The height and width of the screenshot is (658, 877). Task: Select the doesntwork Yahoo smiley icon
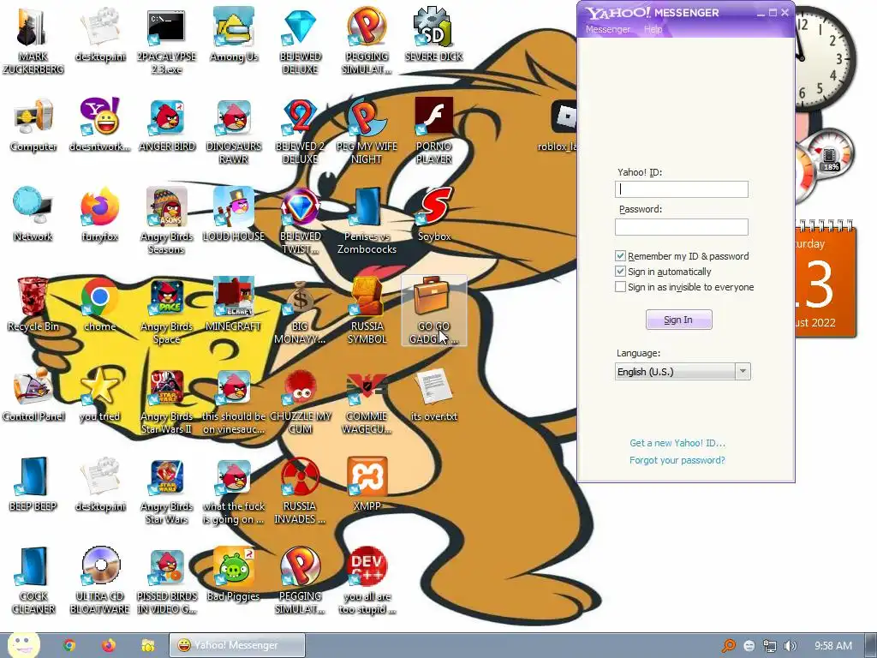click(x=100, y=124)
